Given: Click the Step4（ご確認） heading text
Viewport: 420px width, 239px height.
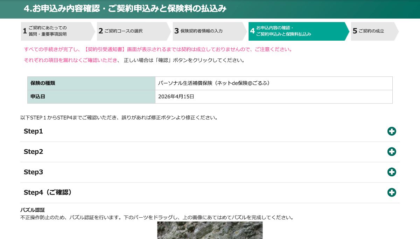Looking at the screenshot, I should (x=48, y=192).
